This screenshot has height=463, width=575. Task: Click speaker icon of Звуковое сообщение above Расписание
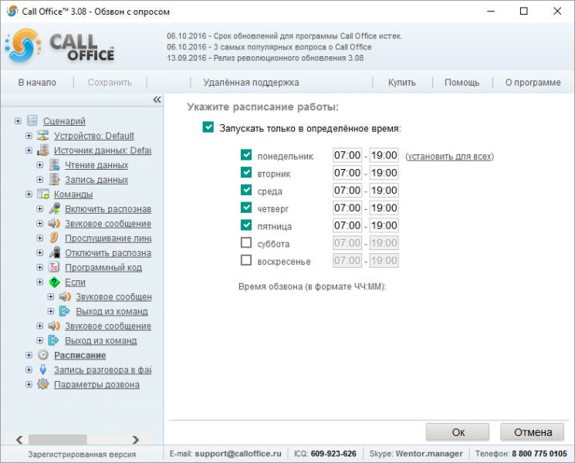54,326
